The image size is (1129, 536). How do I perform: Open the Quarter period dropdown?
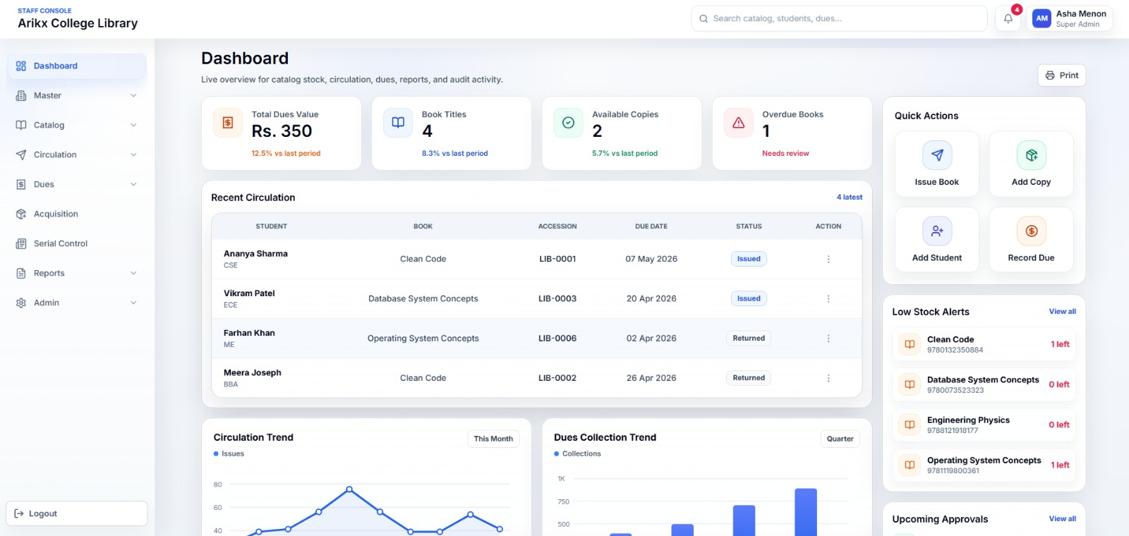pos(840,439)
